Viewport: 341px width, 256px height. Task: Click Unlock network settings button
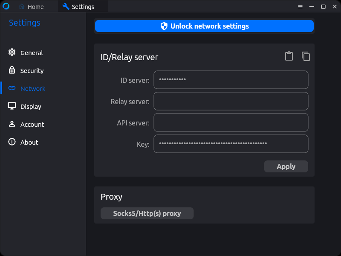click(204, 26)
